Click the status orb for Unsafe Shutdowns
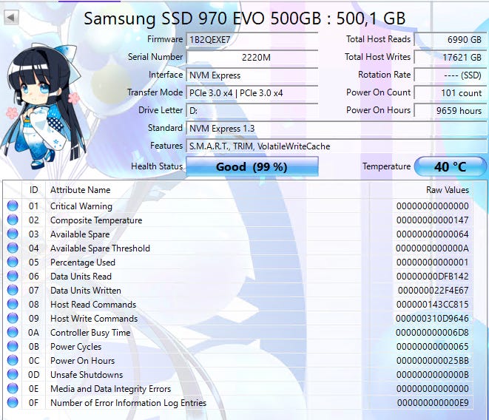This screenshot has width=489, height=420. [13, 374]
